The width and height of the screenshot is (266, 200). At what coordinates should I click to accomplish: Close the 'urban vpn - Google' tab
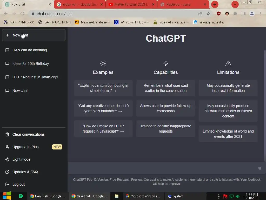point(102,5)
